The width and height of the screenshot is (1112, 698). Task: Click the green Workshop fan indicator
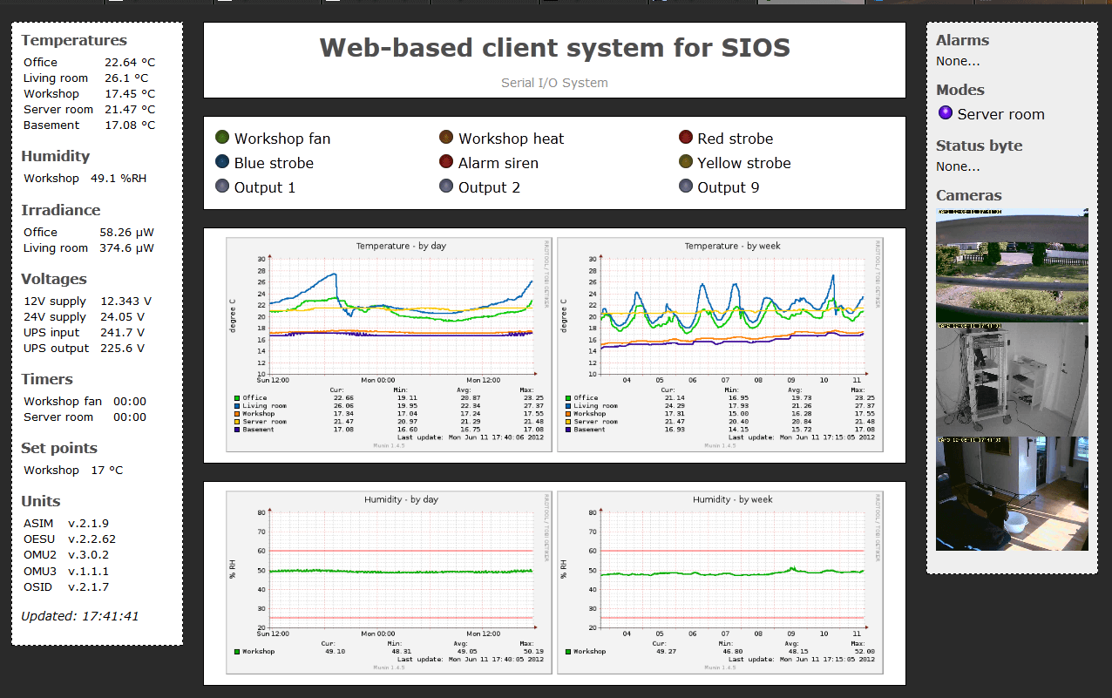[x=222, y=138]
